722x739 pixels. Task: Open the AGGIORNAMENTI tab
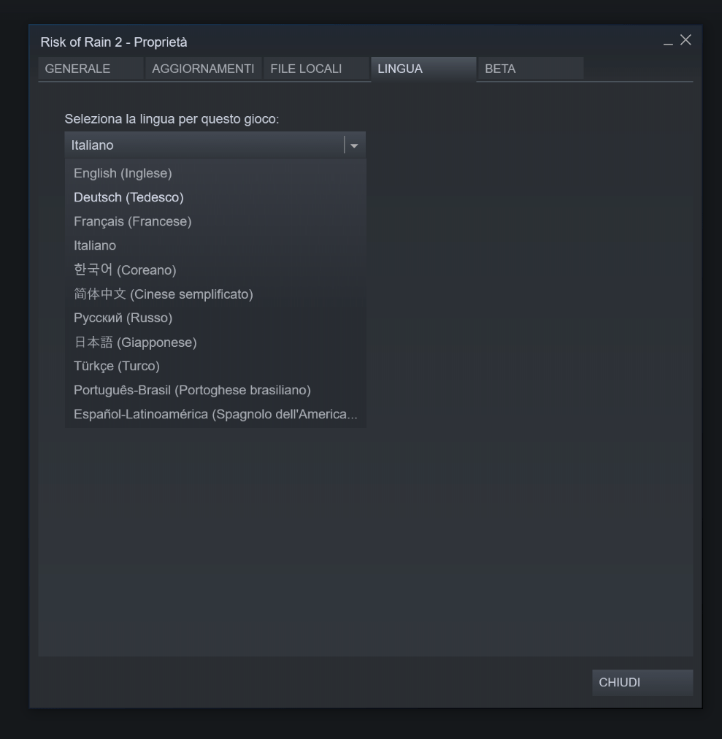203,69
